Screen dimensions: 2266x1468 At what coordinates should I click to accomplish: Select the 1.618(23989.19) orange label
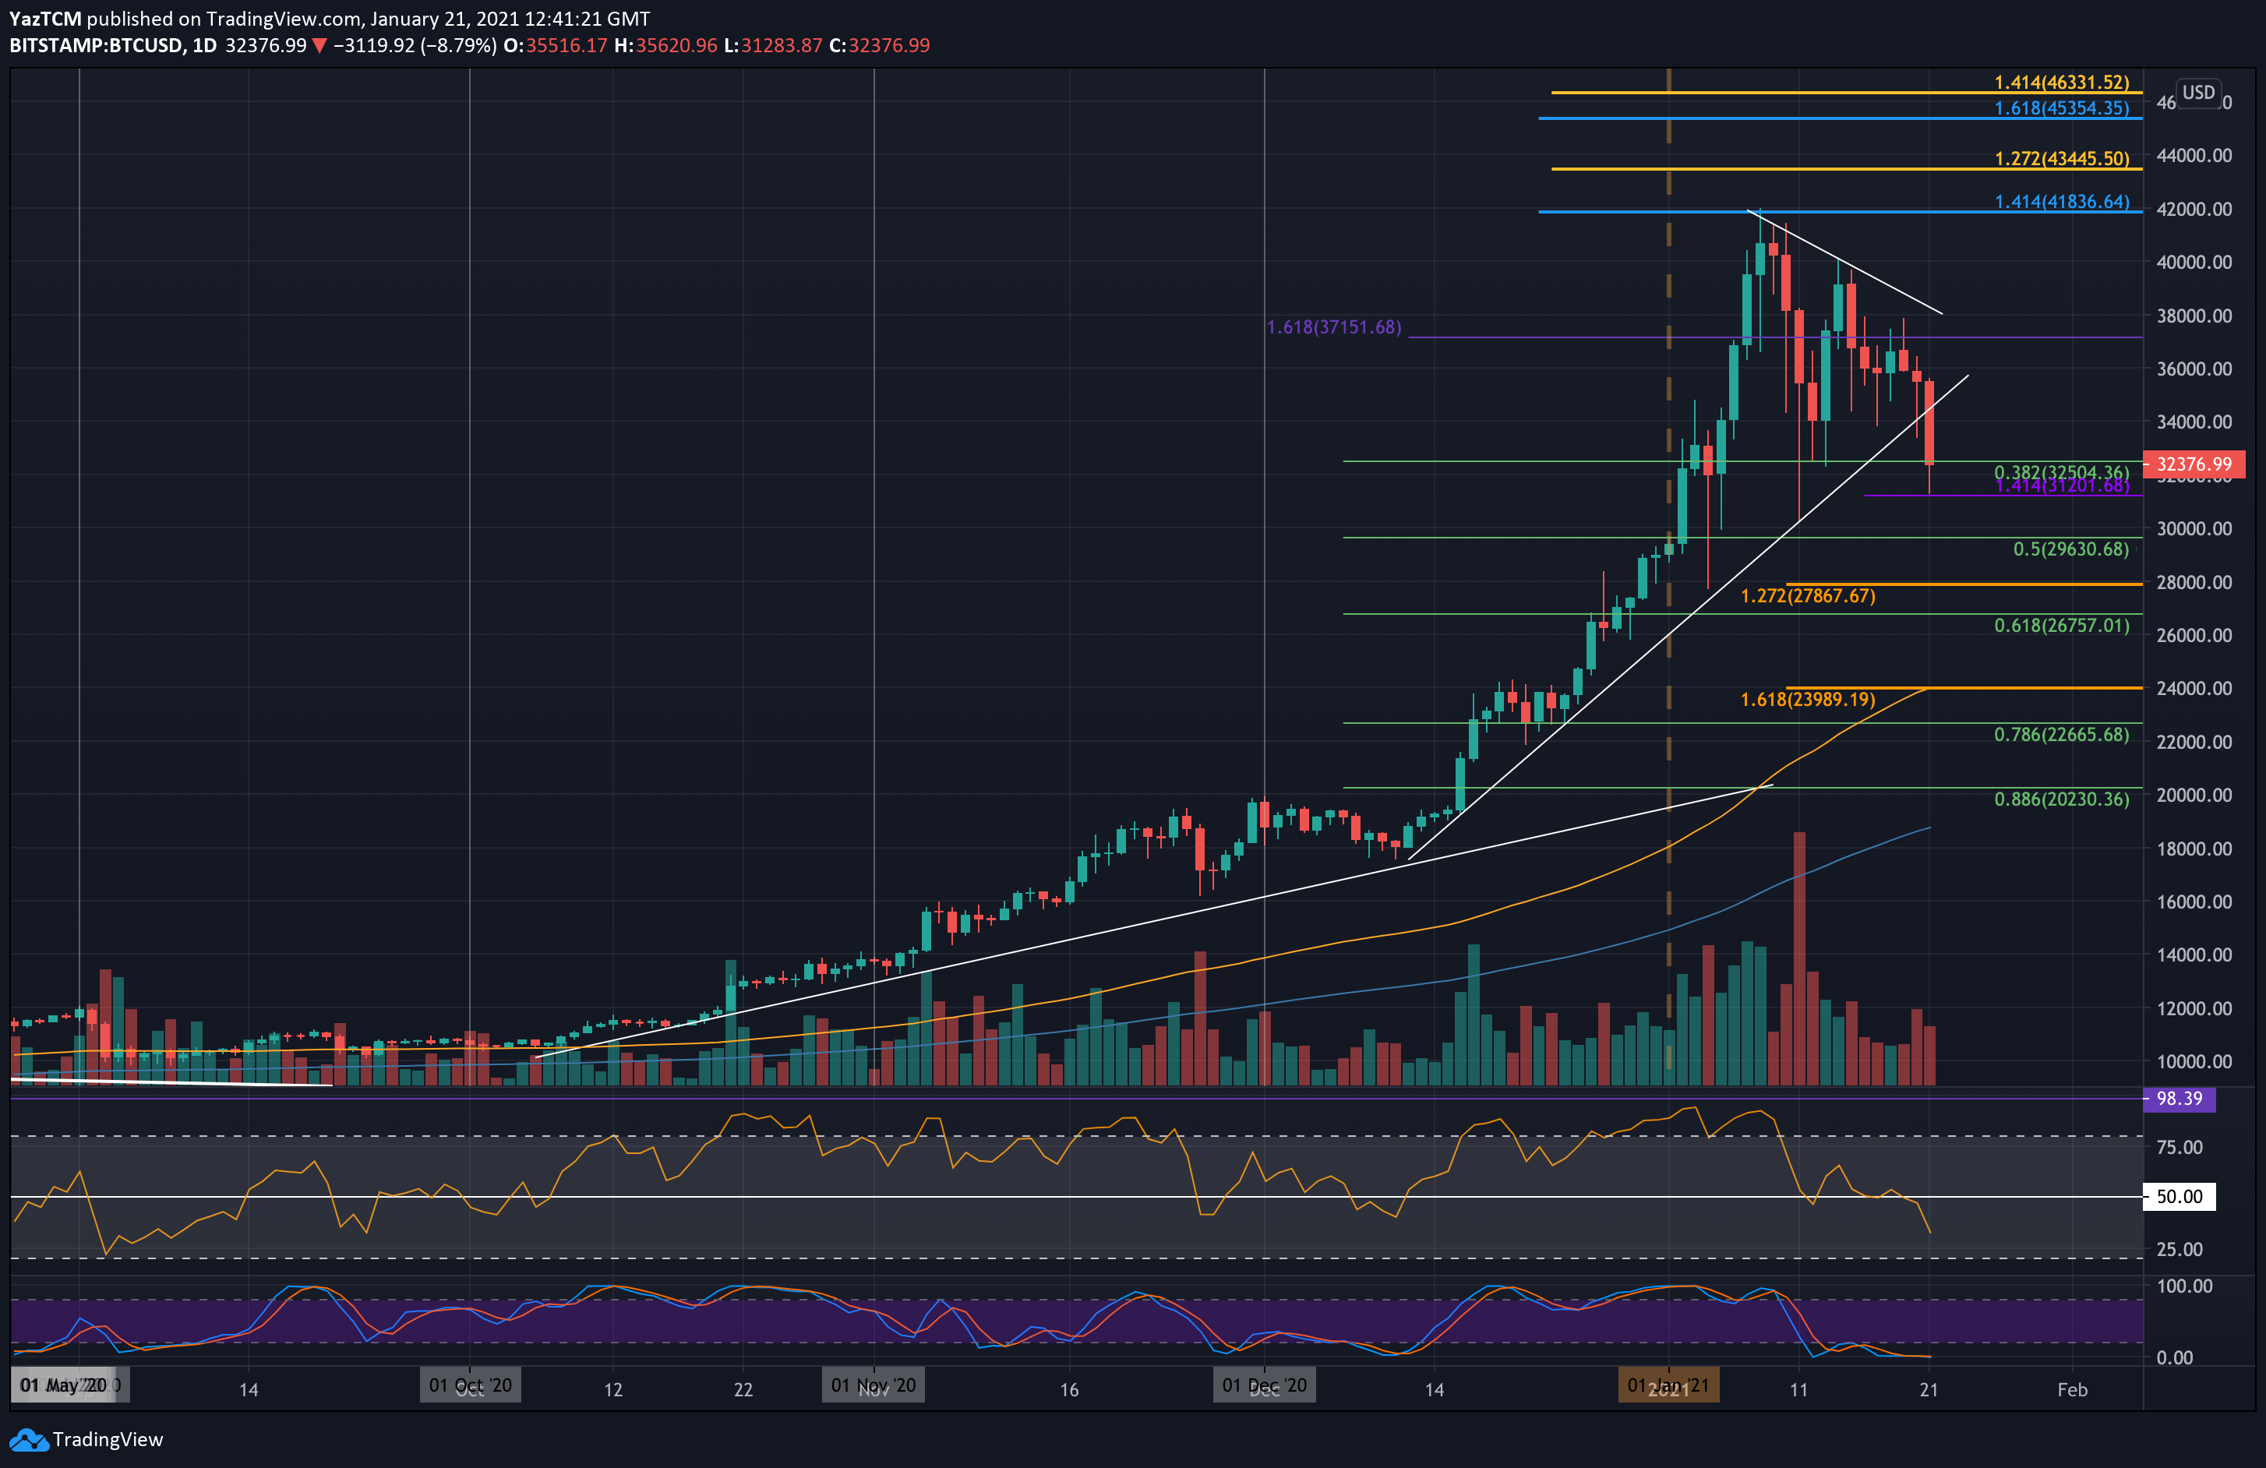point(1808,700)
